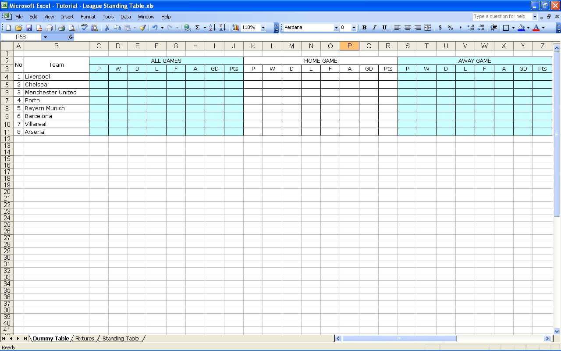Launch the Chart Wizard icon
Image resolution: width=561 pixels, height=351 pixels.
[235, 28]
